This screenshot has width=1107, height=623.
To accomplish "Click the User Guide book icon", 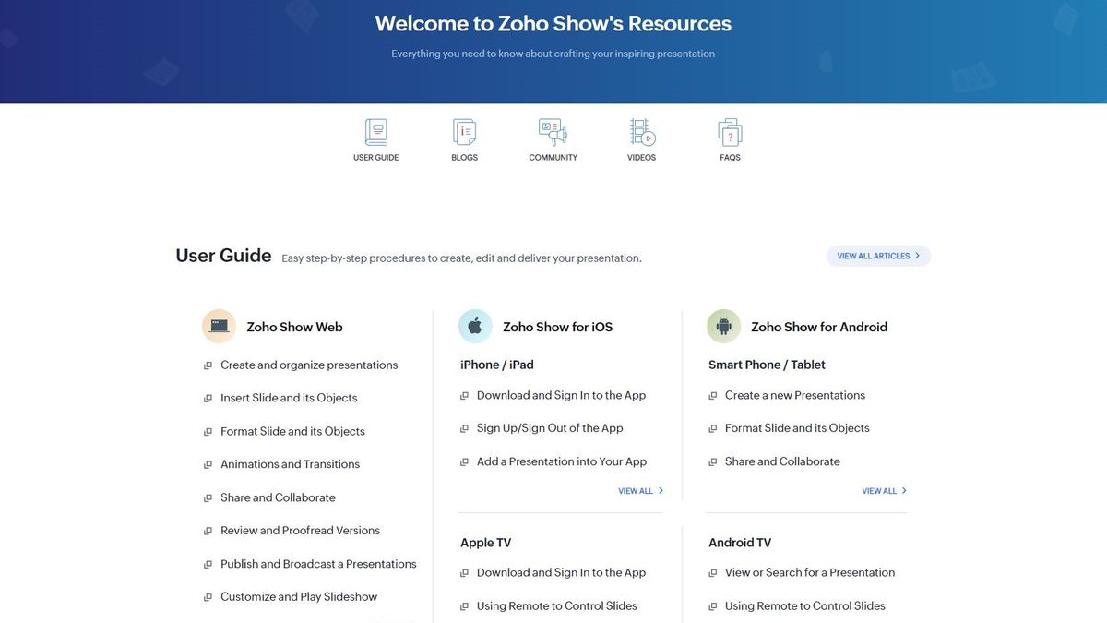I will pyautogui.click(x=375, y=131).
